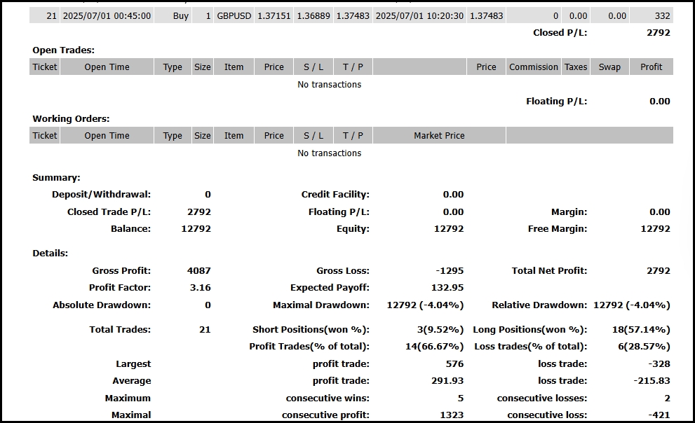Click the Open Trades section heading
This screenshot has width=695, height=423.
coord(63,50)
